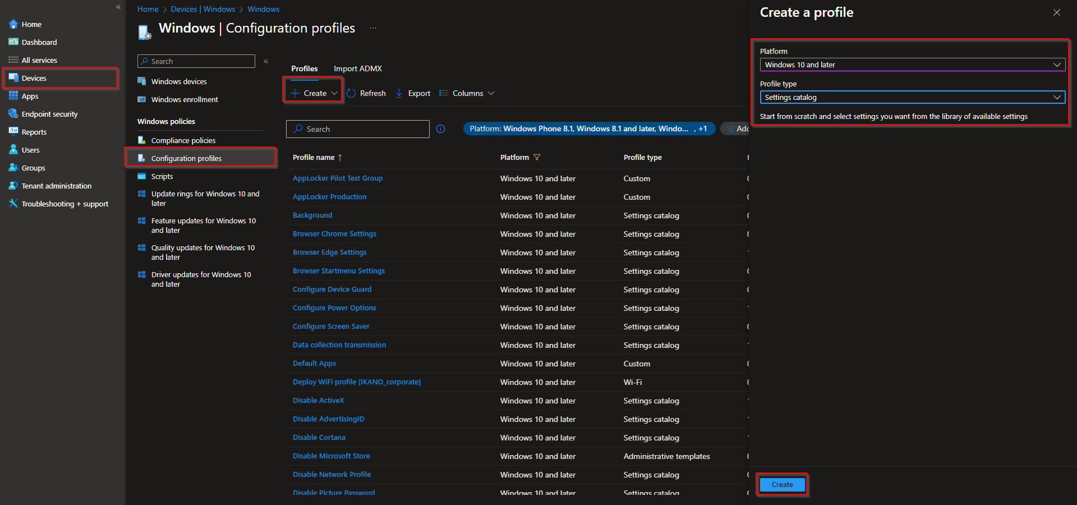Open the Columns selector
The width and height of the screenshot is (1077, 505).
pos(467,93)
